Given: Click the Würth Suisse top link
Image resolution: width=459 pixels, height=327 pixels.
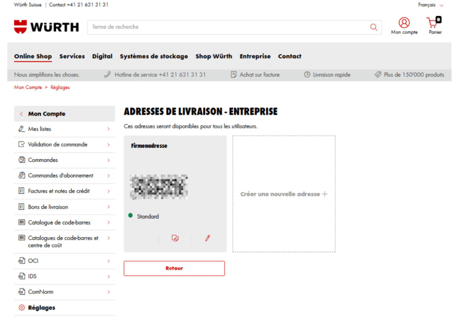Looking at the screenshot, I should 28,5.
